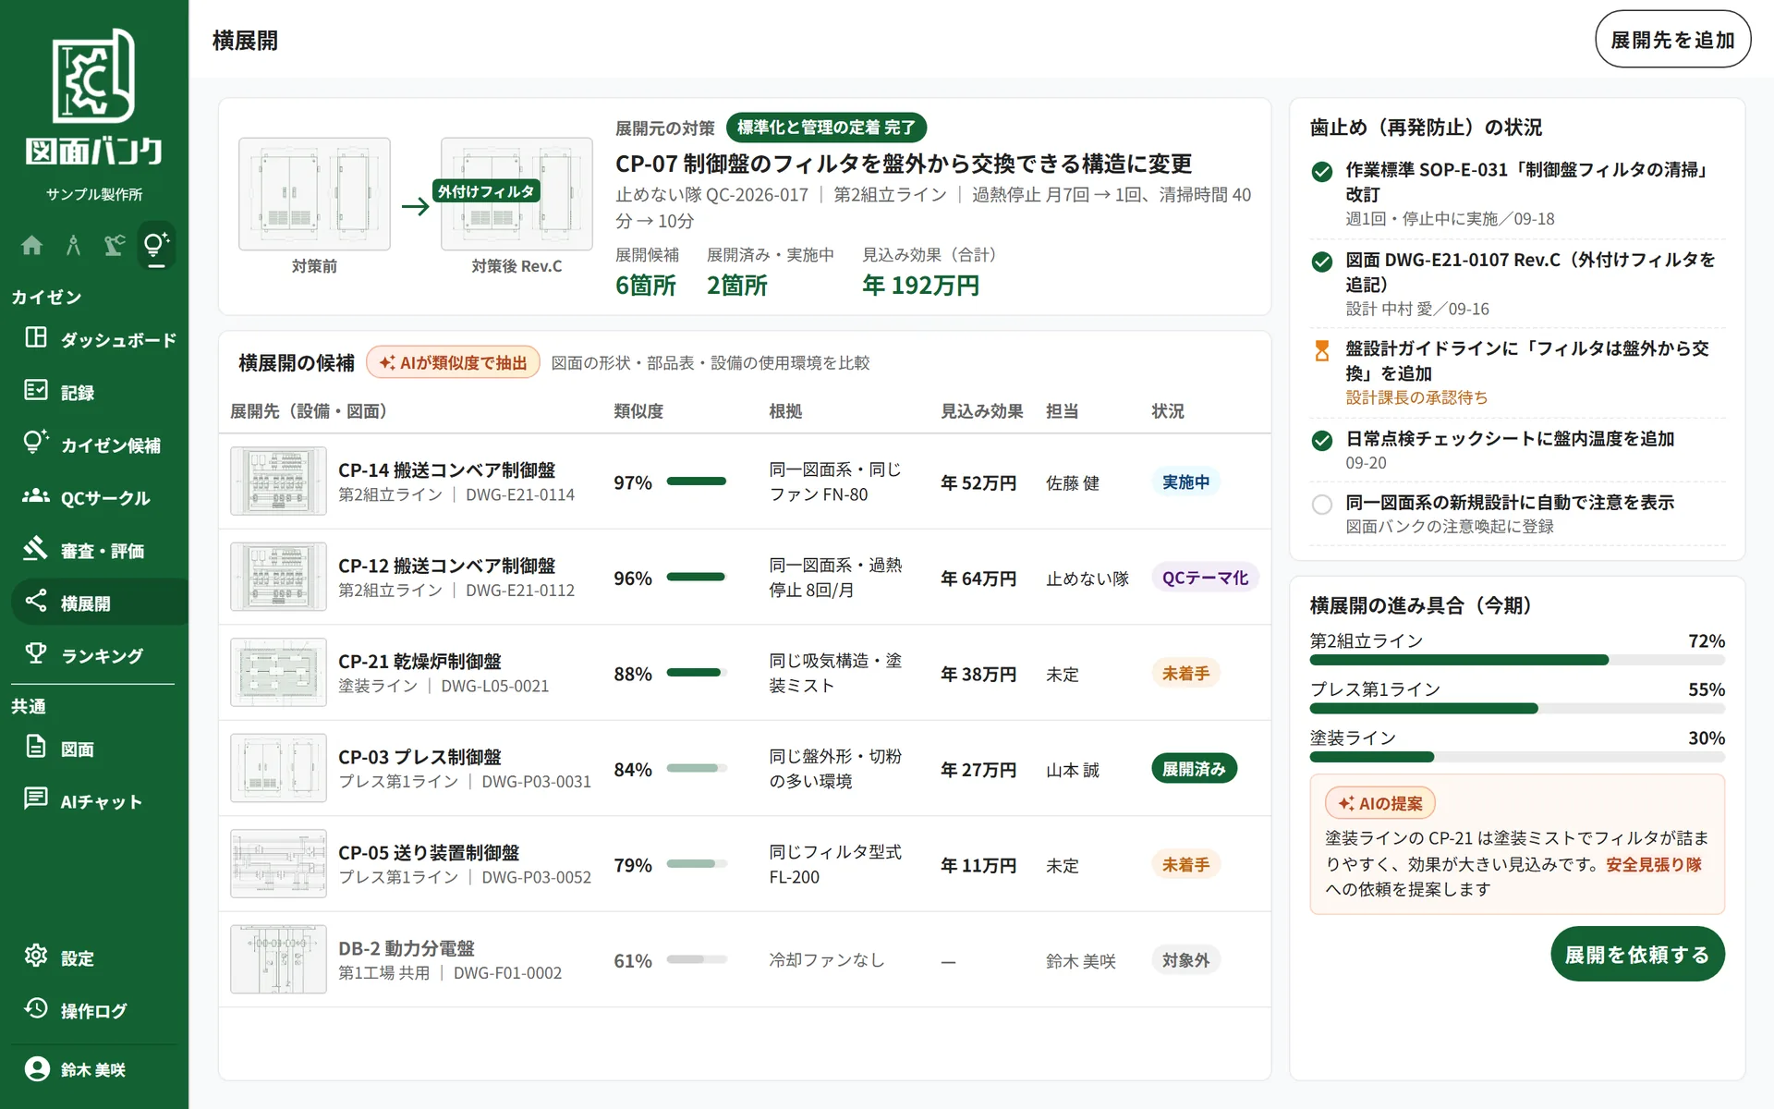Open 図面 document icon in sidebar
Viewport: 1774px width, 1109px height.
[x=36, y=748]
